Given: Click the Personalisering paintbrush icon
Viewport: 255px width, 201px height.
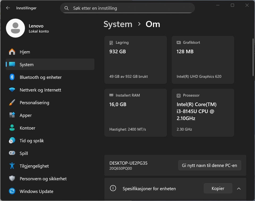Looking at the screenshot, I should (x=12, y=103).
